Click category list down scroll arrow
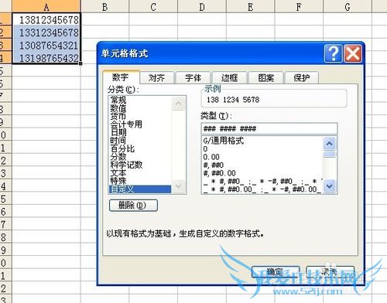 (x=178, y=186)
